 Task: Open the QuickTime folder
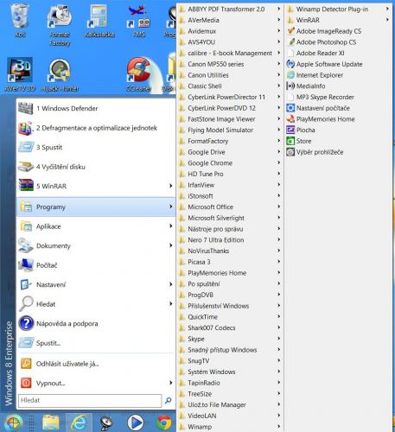[230, 317]
